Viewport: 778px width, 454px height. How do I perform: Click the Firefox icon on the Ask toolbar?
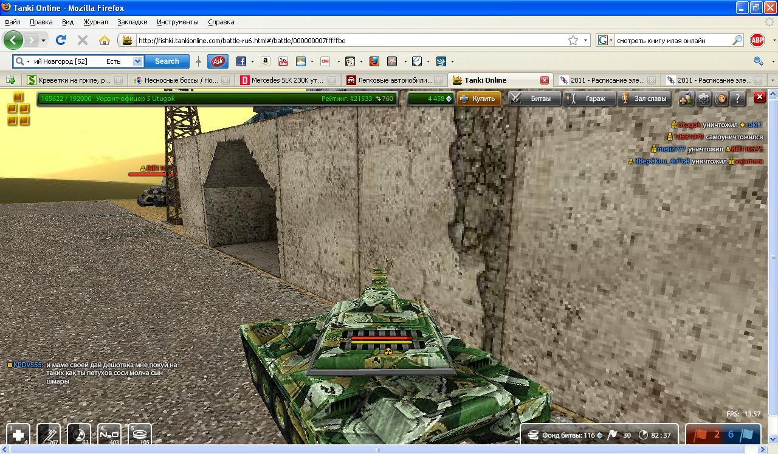[x=374, y=61]
